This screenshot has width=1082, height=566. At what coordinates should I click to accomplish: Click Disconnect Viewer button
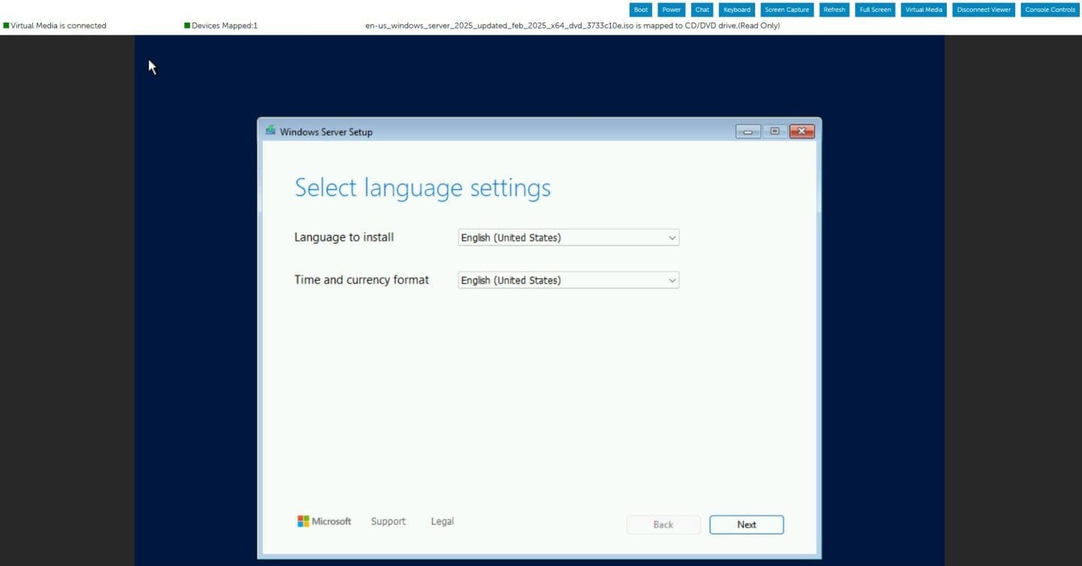[984, 10]
